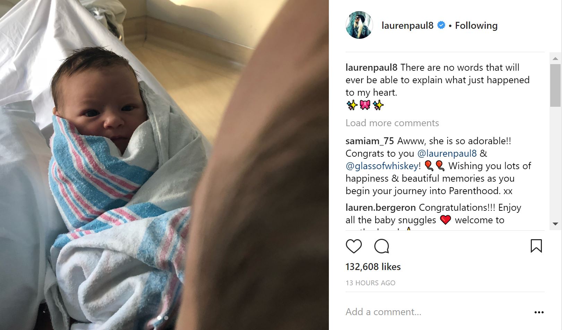Save the post with the bookmark icon
The height and width of the screenshot is (330, 562).
coord(536,246)
